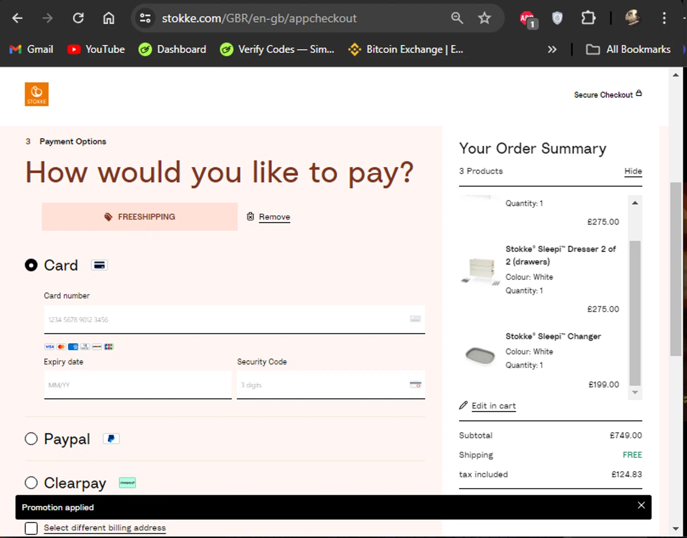Click the page scroll up arrow
Screen dimensions: 687x538
coord(676,75)
